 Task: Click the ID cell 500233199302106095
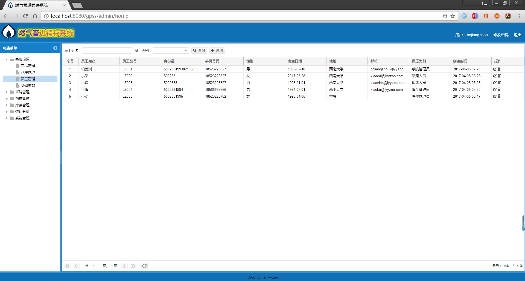(x=181, y=69)
